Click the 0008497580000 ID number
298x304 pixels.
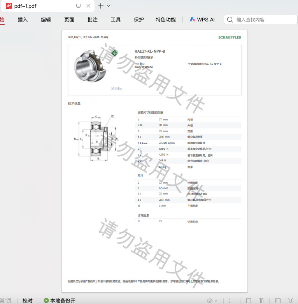[144, 67]
